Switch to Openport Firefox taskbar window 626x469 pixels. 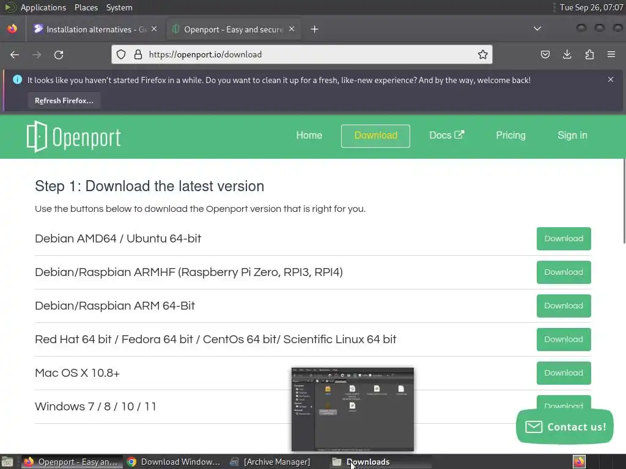pyautogui.click(x=72, y=462)
